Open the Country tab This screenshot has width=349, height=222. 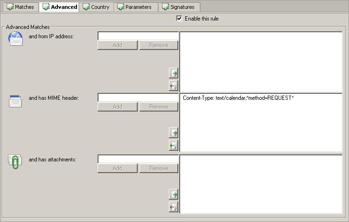96,7
